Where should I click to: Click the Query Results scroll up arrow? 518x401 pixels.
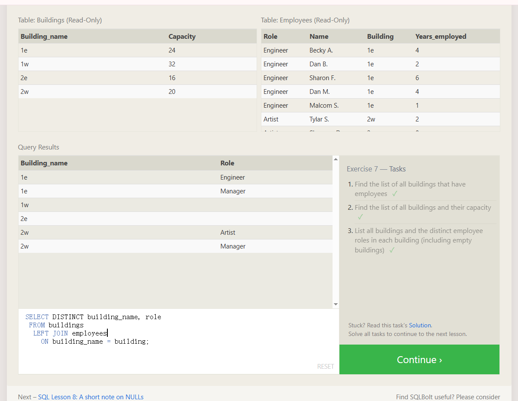tap(336, 159)
